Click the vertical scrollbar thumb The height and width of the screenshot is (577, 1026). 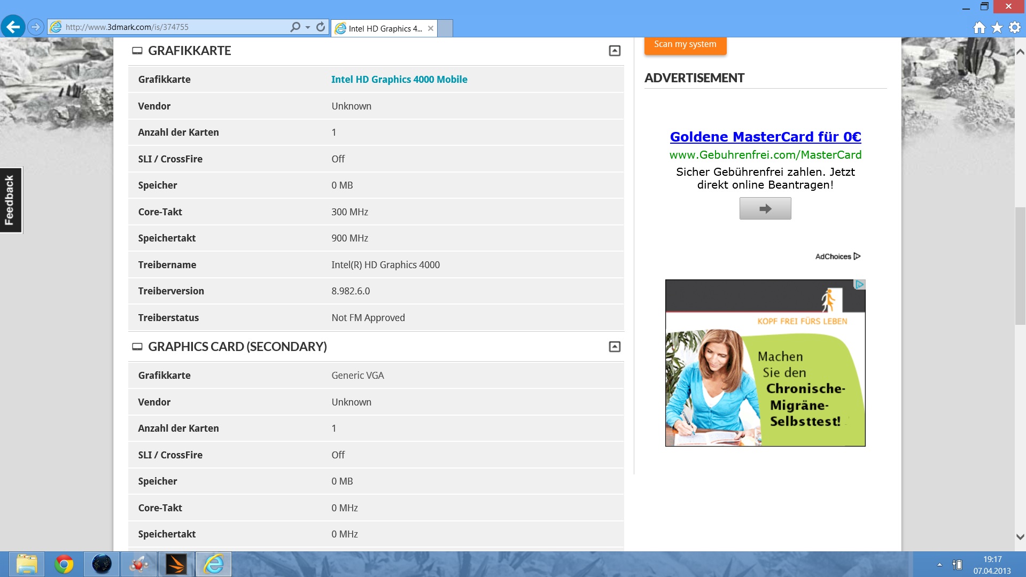(1020, 266)
